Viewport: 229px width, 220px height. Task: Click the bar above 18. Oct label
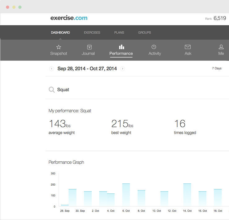(x=218, y=198)
